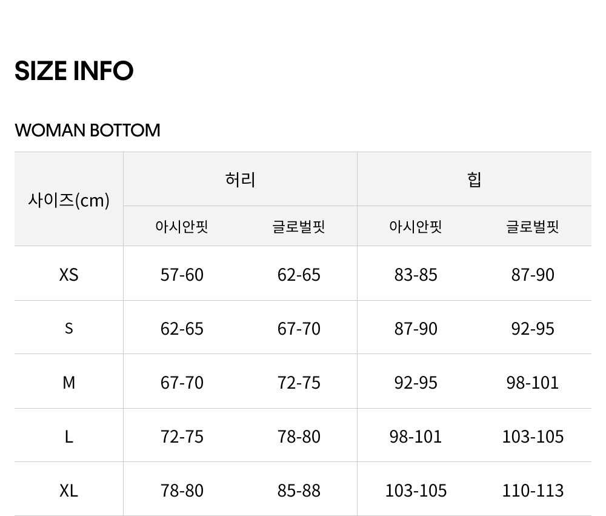Image resolution: width=606 pixels, height=516 pixels.
Task: Click the WOMAN BOTTOM table title
Action: 87,130
